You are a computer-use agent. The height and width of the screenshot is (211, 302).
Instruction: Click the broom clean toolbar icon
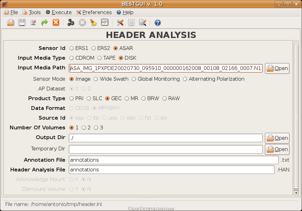tap(94, 23)
